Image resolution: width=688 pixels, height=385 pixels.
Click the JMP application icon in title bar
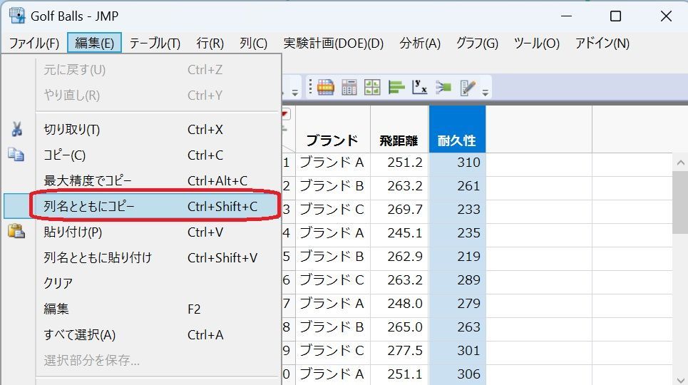[17, 16]
